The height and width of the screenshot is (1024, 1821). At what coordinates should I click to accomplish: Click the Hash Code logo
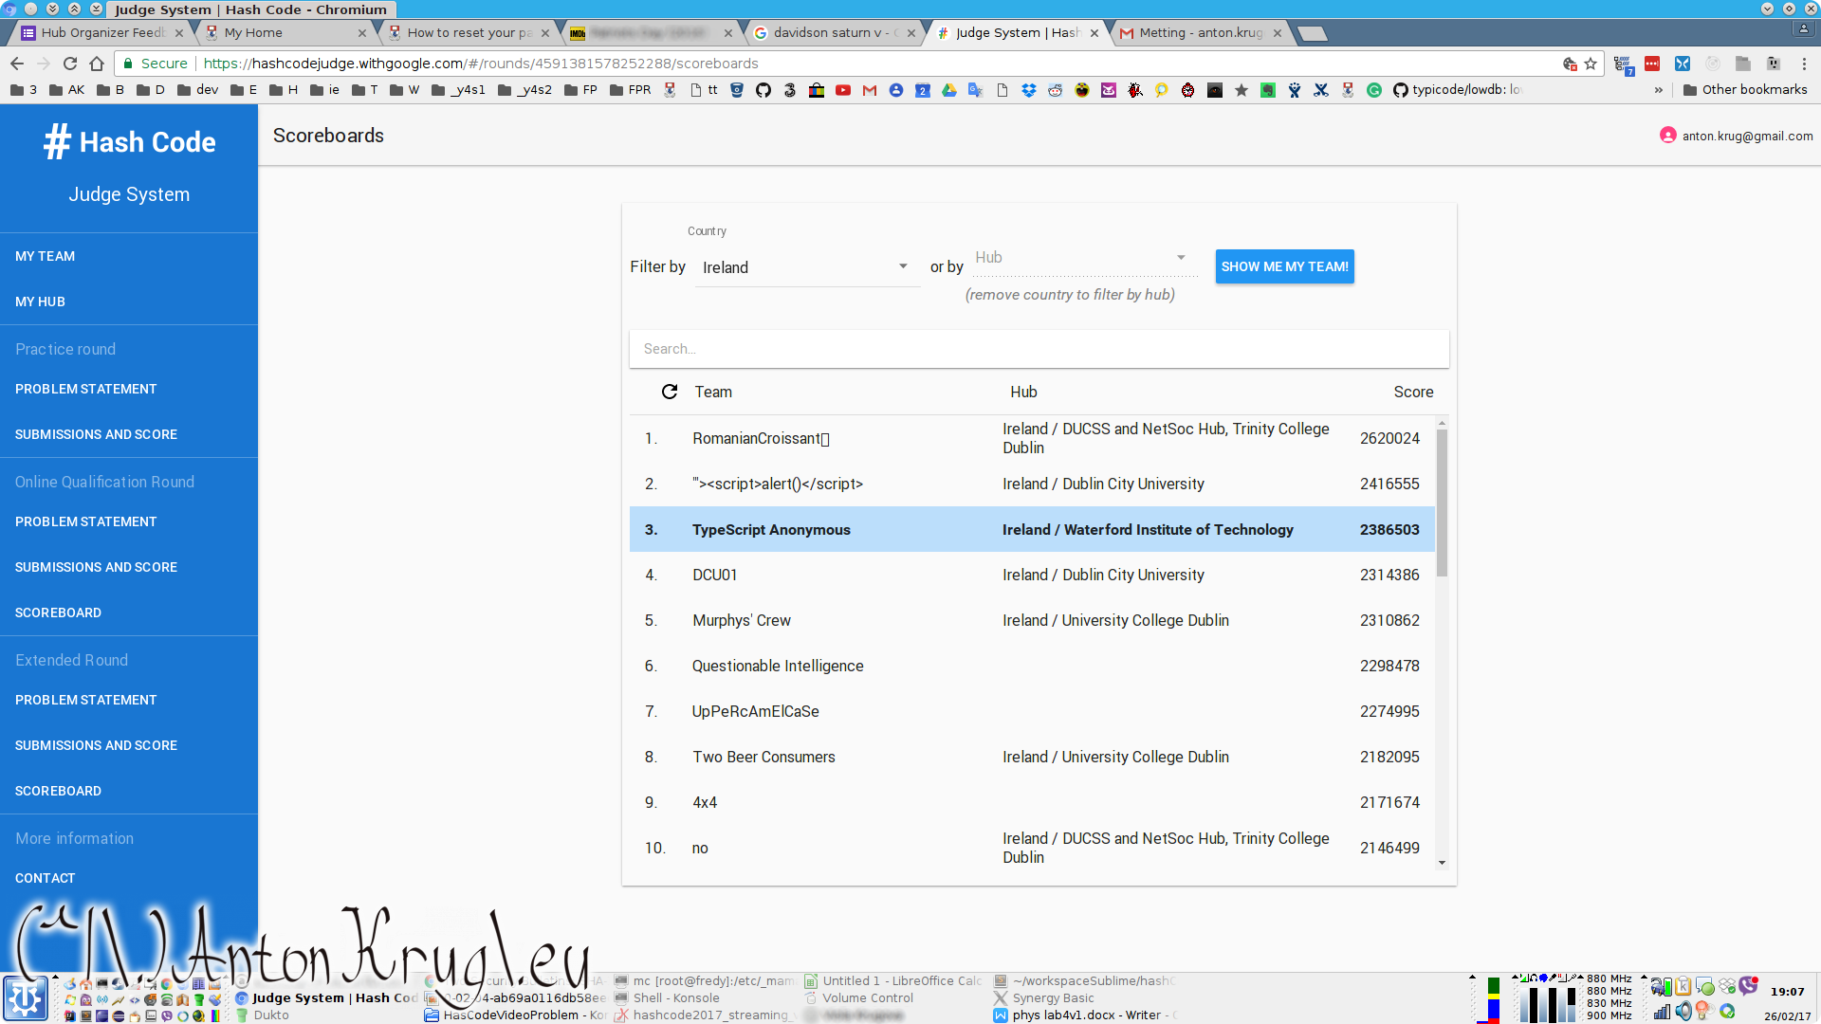tap(129, 142)
